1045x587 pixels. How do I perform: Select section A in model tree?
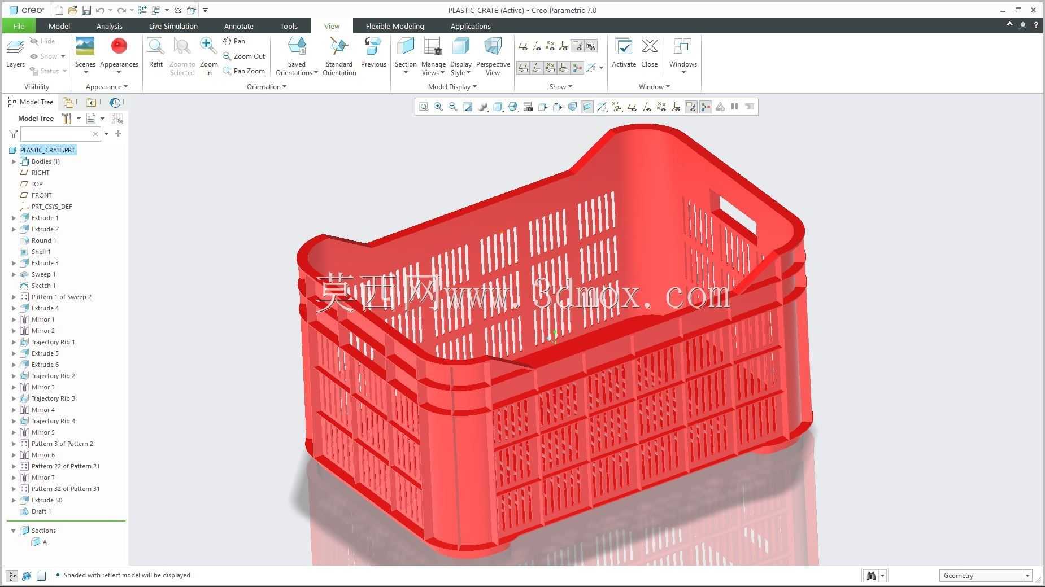[x=39, y=542]
